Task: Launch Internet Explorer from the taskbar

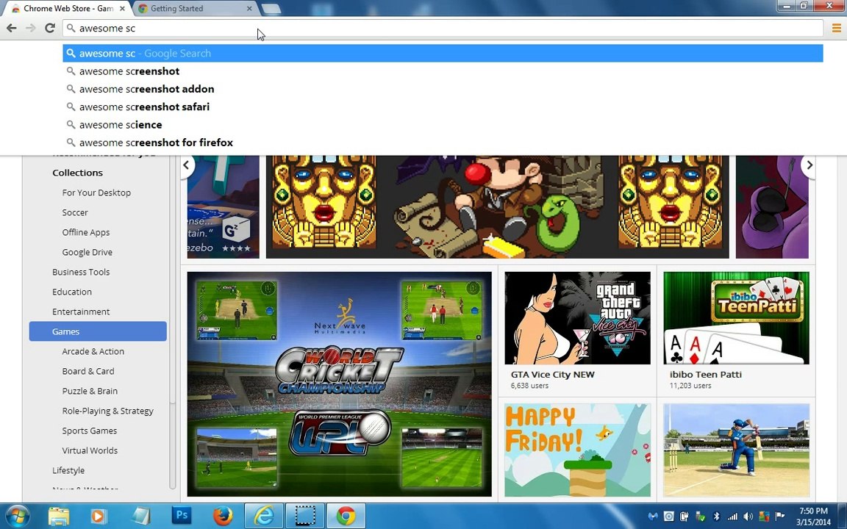Action: 264,516
